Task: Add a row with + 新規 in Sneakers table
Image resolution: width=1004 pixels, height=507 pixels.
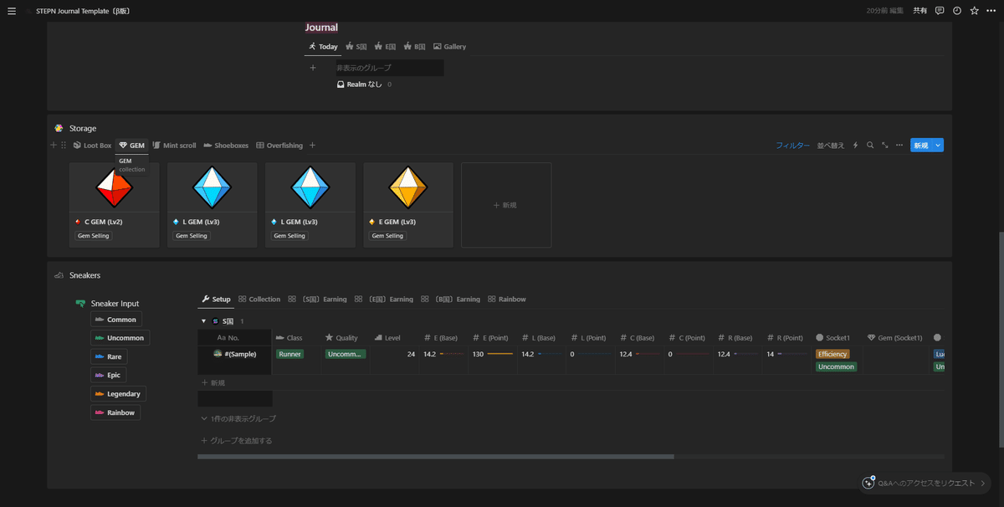Action: pos(213,382)
